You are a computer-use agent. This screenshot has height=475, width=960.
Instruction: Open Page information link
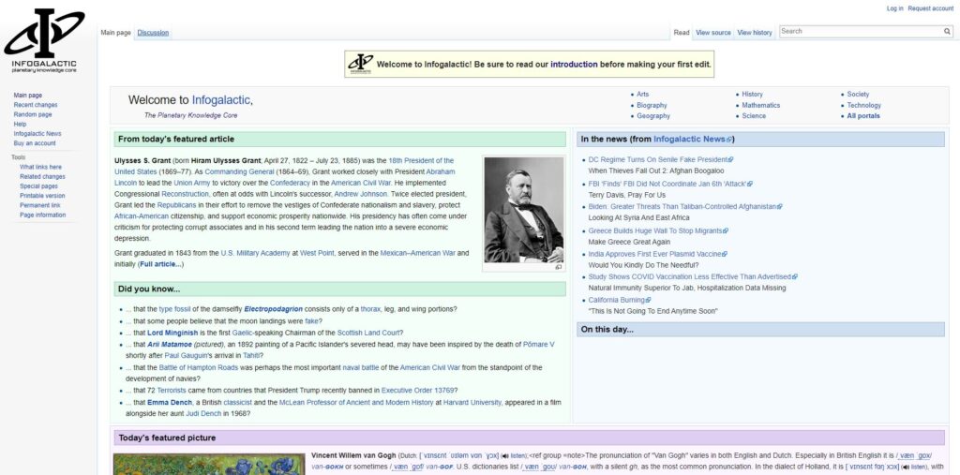click(43, 215)
